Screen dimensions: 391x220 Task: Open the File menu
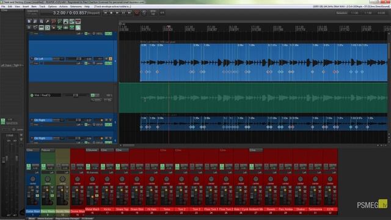pos(3,7)
